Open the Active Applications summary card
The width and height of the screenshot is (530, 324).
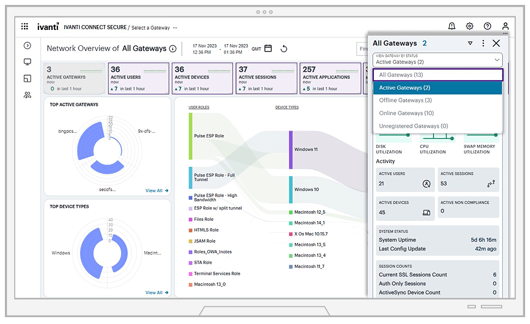[x=331, y=78]
